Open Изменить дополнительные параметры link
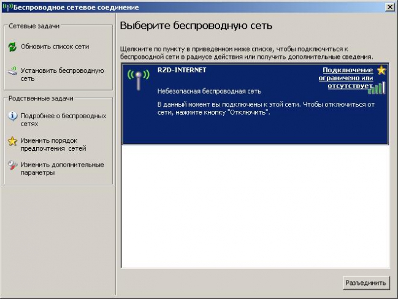Screen dimensions: 398x299 click(62, 168)
